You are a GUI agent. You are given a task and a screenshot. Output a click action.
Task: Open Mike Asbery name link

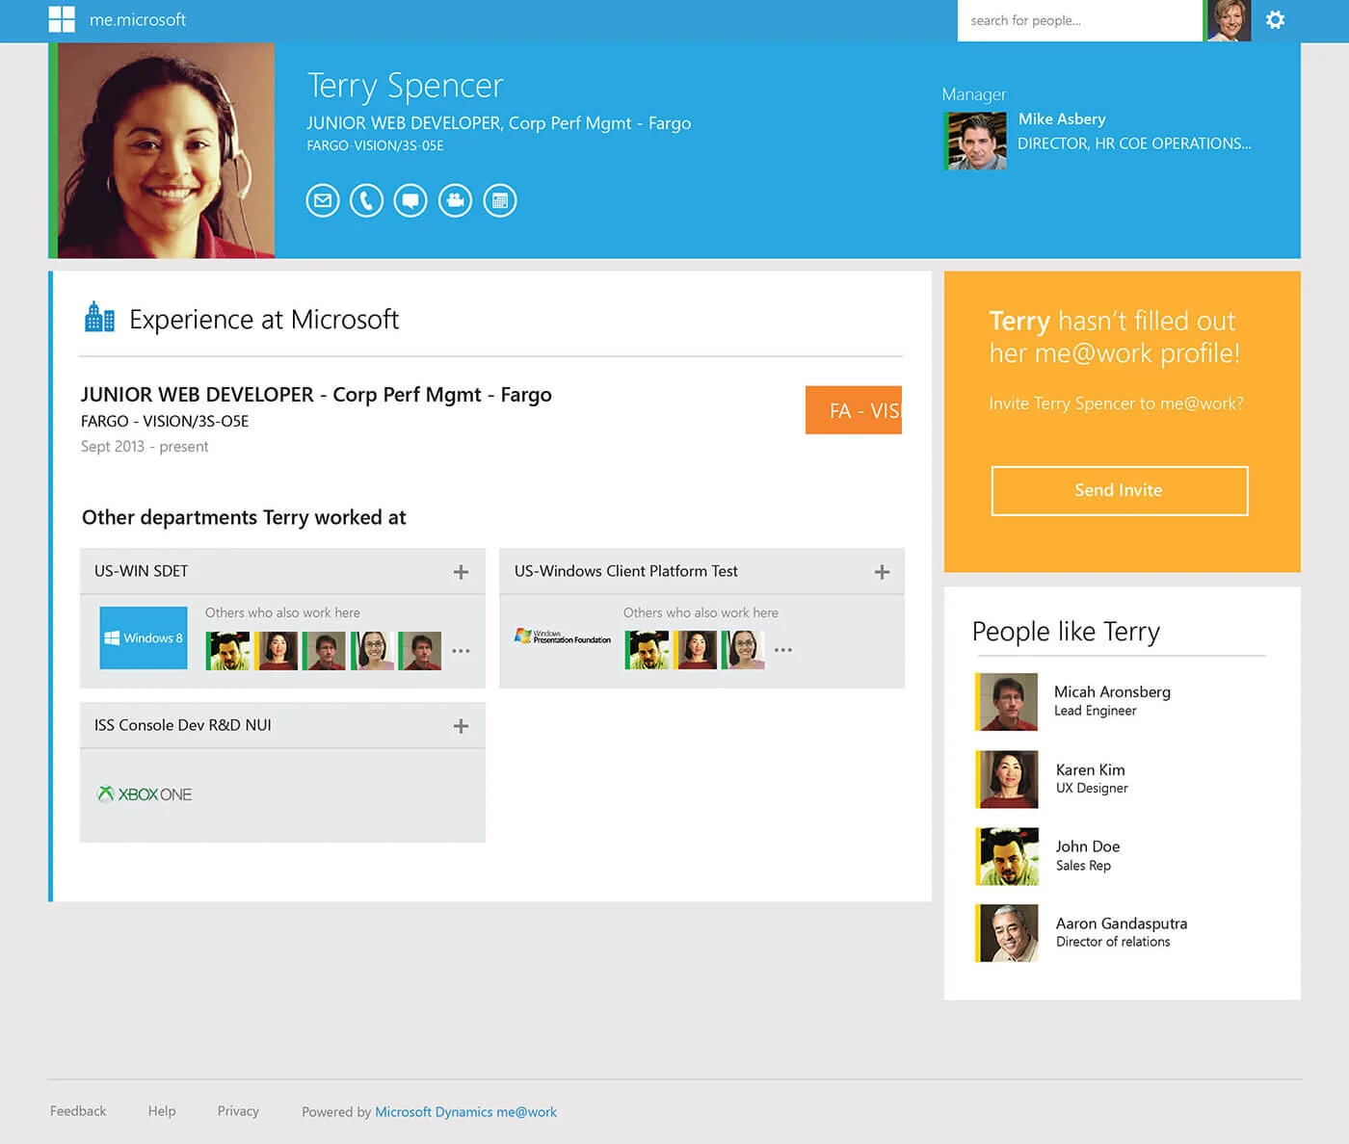coord(1062,118)
